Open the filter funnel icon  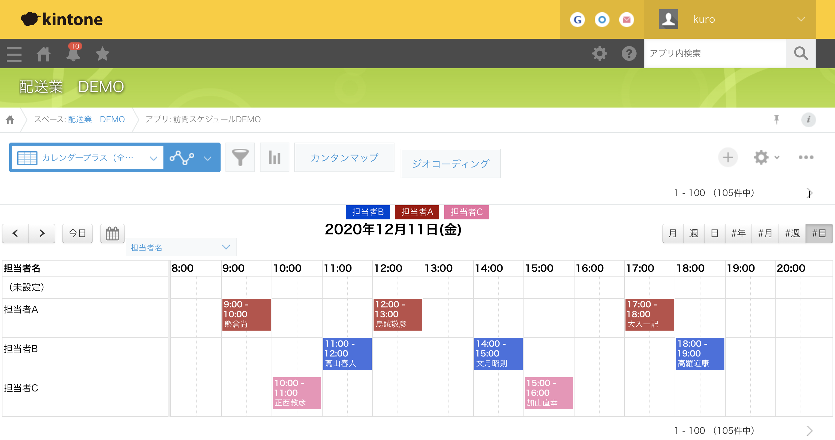click(240, 158)
